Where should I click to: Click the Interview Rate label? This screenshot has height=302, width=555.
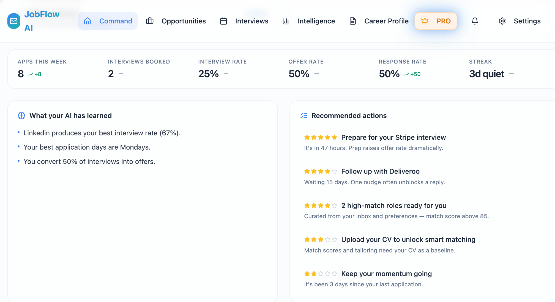point(222,62)
